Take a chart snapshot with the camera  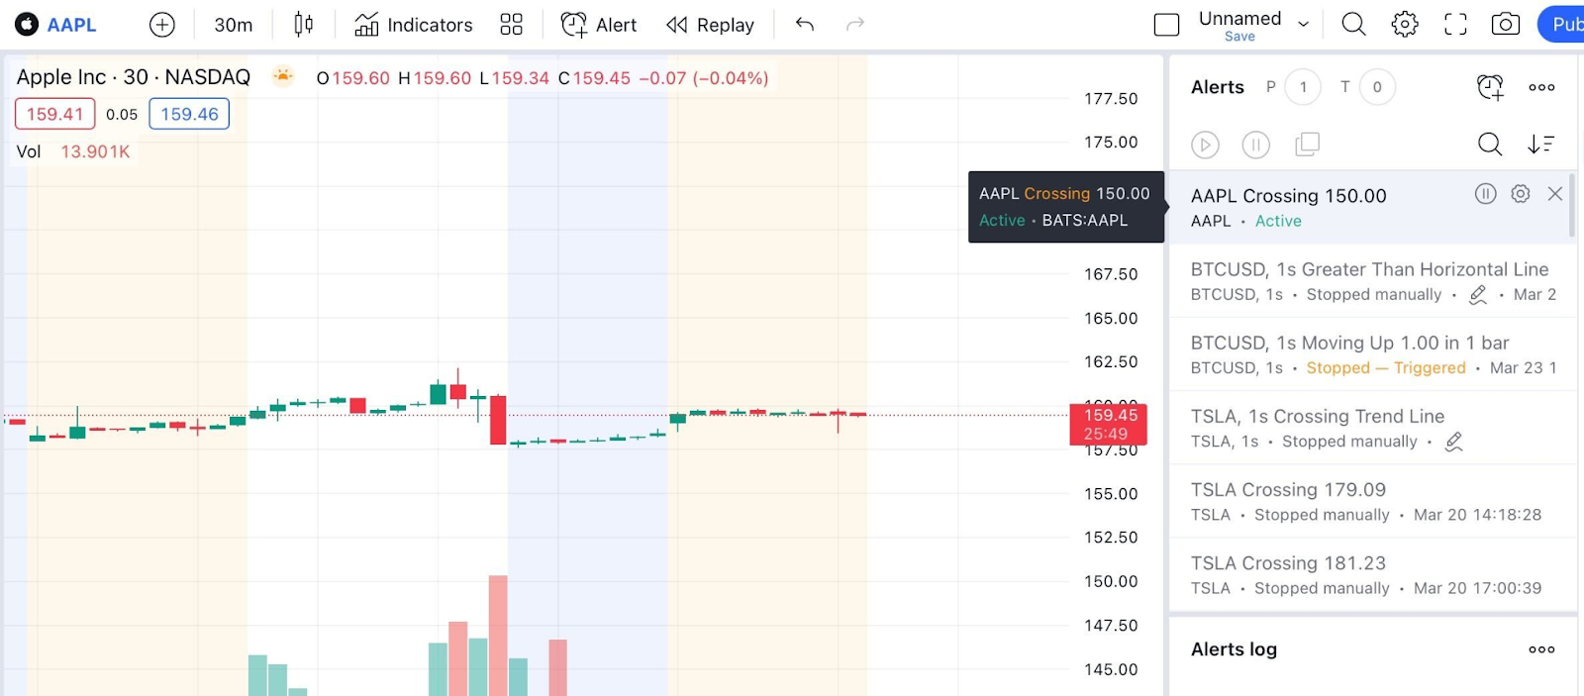(1506, 25)
